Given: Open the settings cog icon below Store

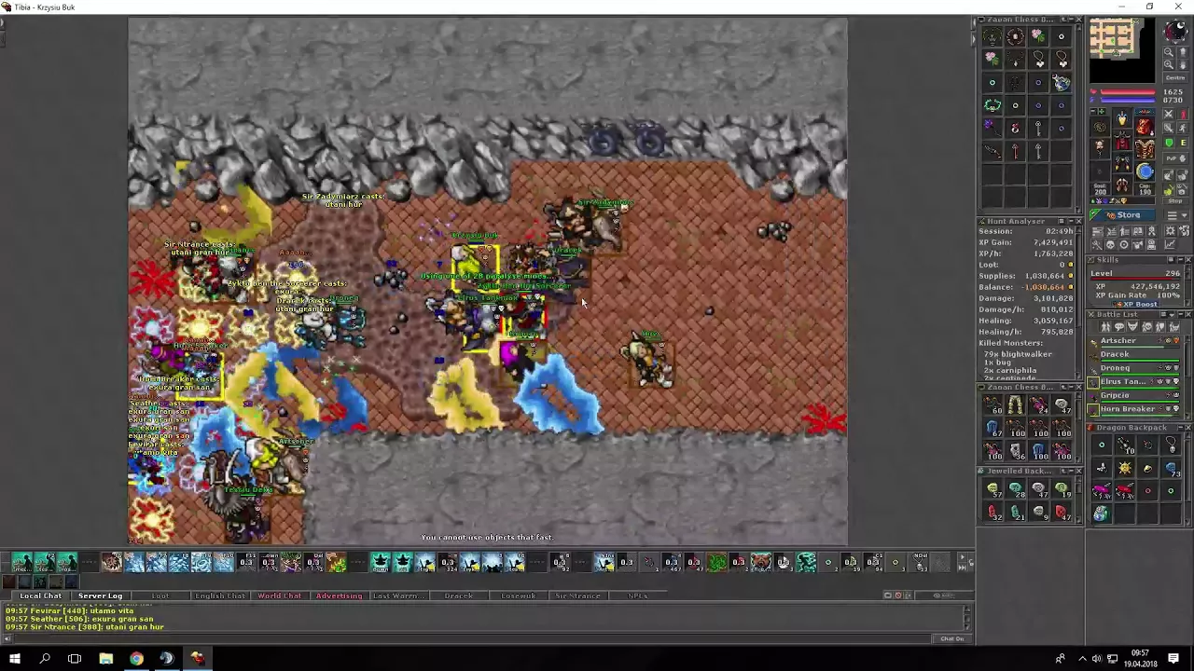Looking at the screenshot, I should (1170, 230).
